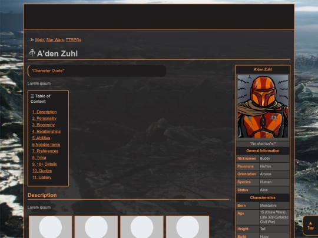Click the Tall height value
Image resolution: width=318 pixels, height=238 pixels.
[x=263, y=229]
